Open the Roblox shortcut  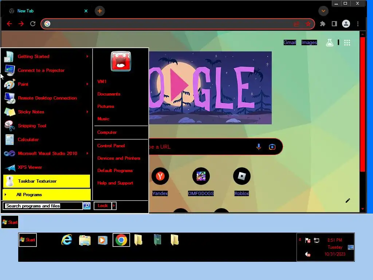pyautogui.click(x=242, y=182)
